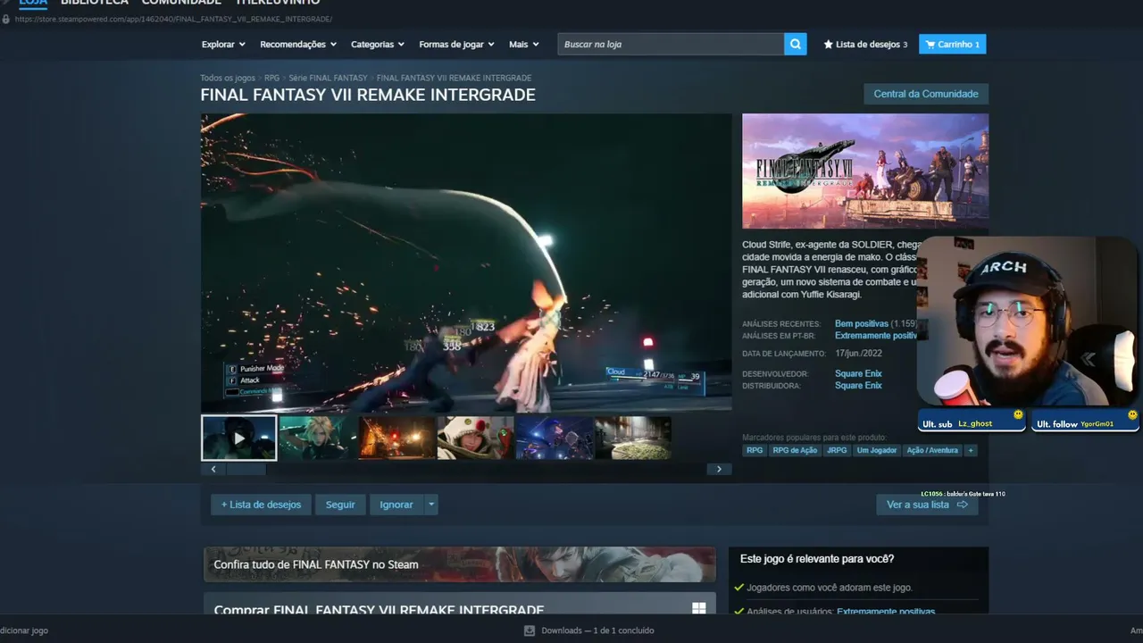
Task: Open Bem positivas recent reviews link
Action: click(862, 323)
